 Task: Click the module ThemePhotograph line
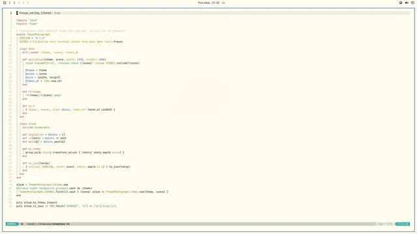coord(33,34)
